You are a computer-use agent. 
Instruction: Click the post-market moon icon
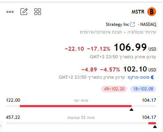[x=152, y=77]
